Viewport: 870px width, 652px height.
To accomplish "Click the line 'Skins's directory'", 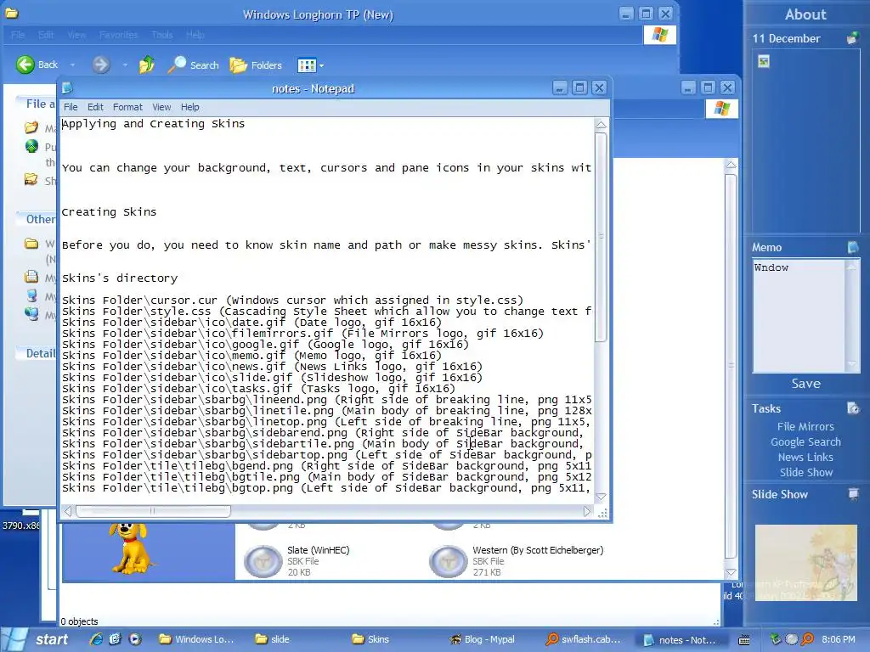I will click(119, 278).
